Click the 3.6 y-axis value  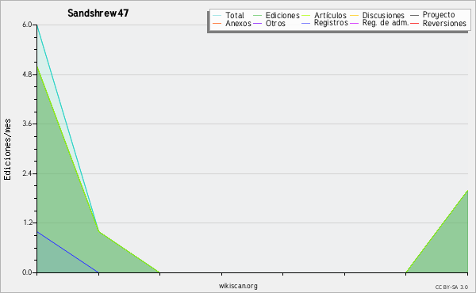point(27,124)
